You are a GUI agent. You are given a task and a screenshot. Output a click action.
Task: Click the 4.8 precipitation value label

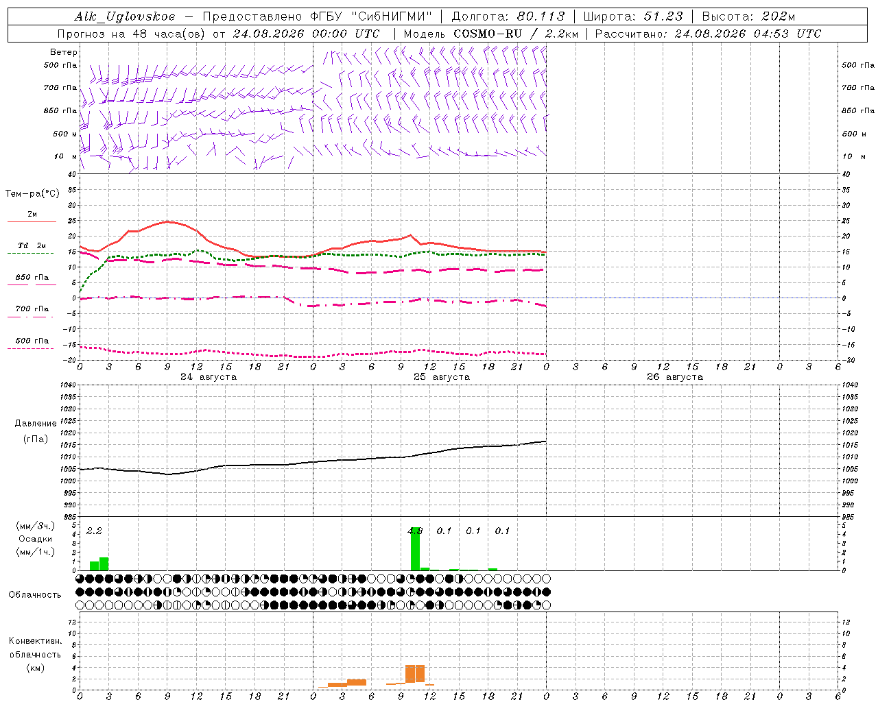coord(415,531)
